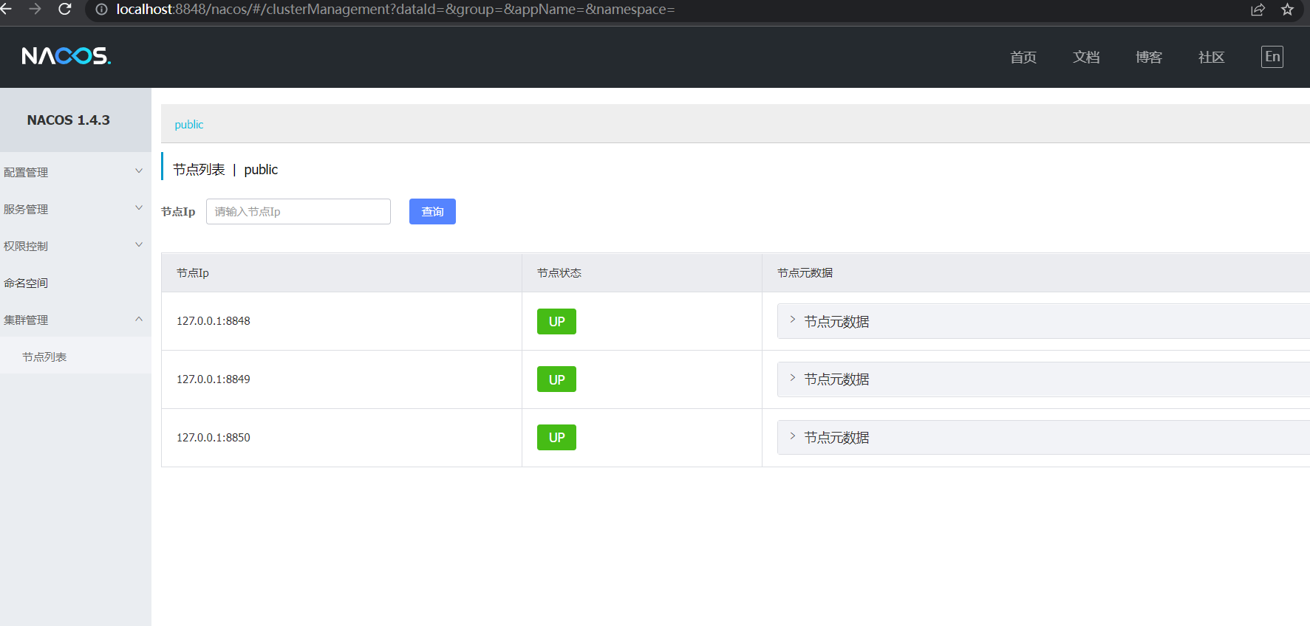Click the 查询 button
Screen dimensions: 1310x626
point(432,212)
